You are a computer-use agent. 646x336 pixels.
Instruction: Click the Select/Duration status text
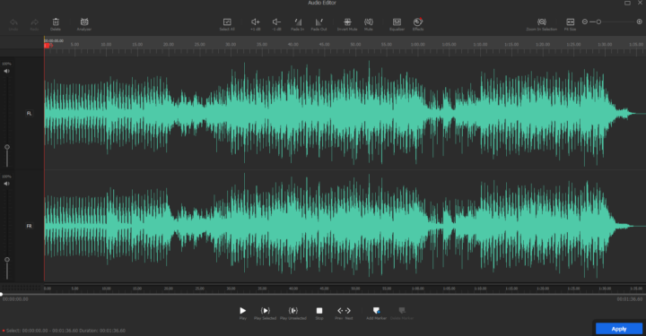click(65, 331)
